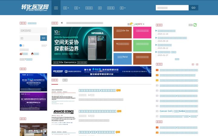This screenshot has width=218, height=136.
Task: Open the brown tile mentioning 10x Ge
Action: [x=123, y=32]
